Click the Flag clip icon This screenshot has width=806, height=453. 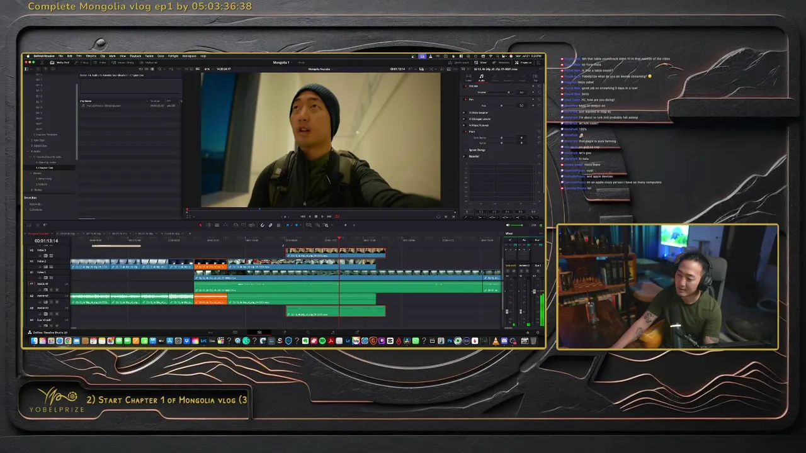[x=288, y=225]
